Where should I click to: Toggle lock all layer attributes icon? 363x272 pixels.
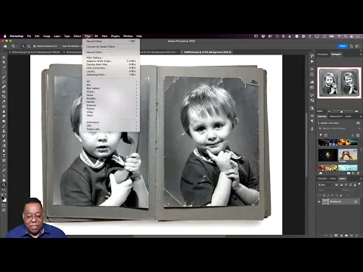coord(340,195)
